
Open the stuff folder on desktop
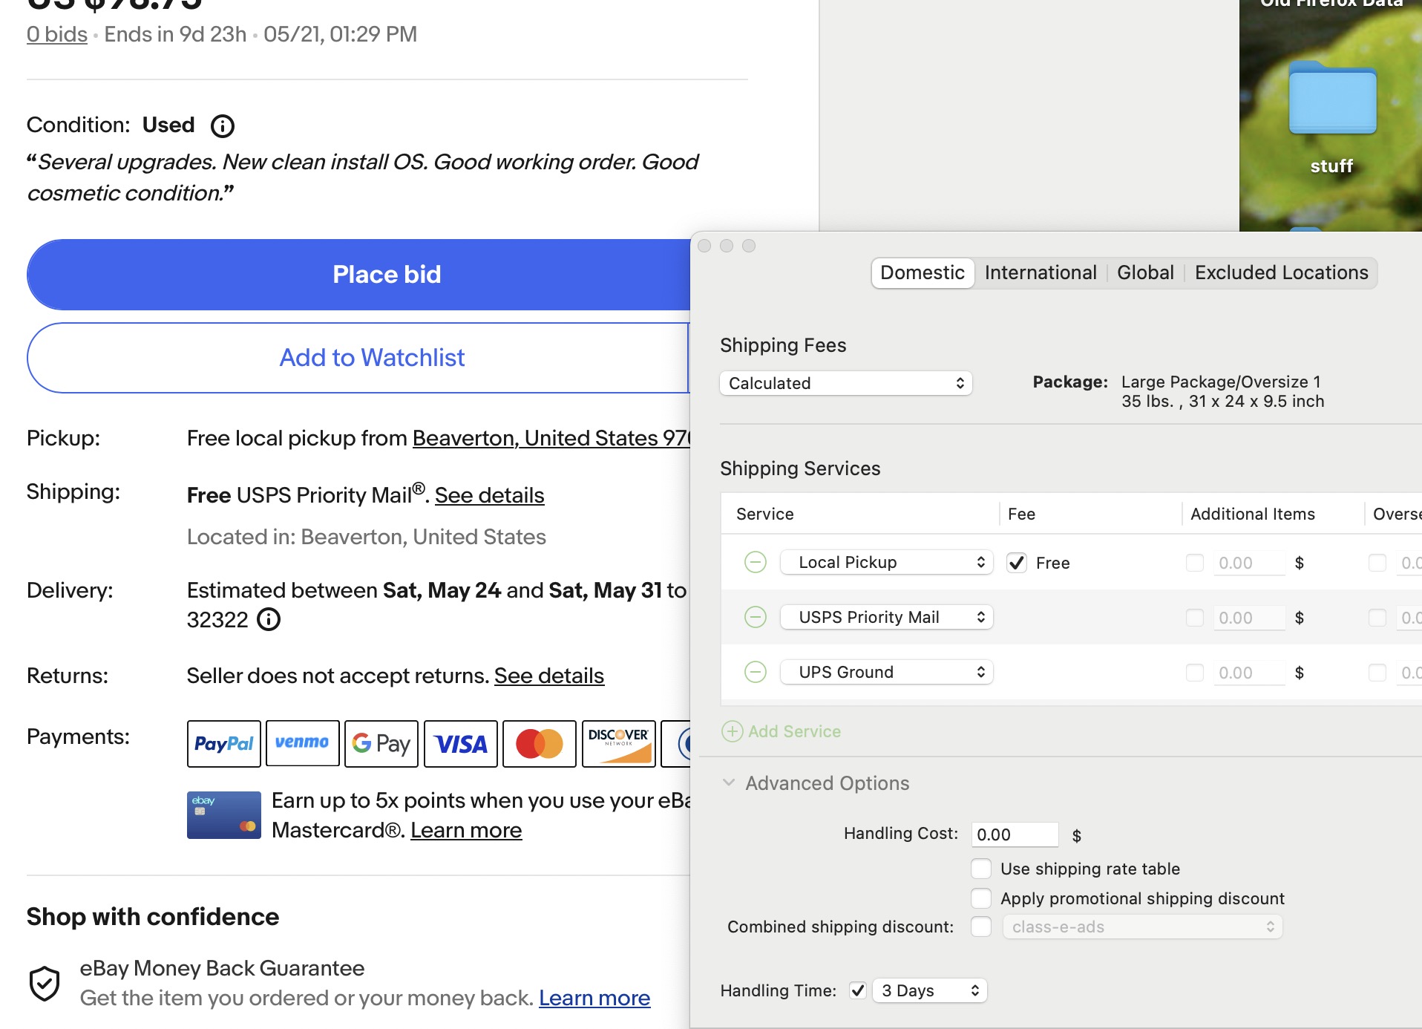tap(1332, 119)
